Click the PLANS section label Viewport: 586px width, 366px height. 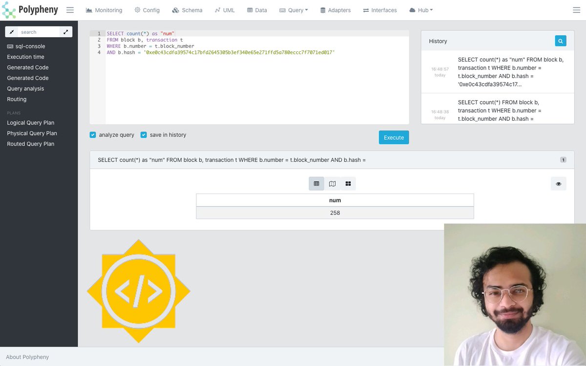point(14,113)
